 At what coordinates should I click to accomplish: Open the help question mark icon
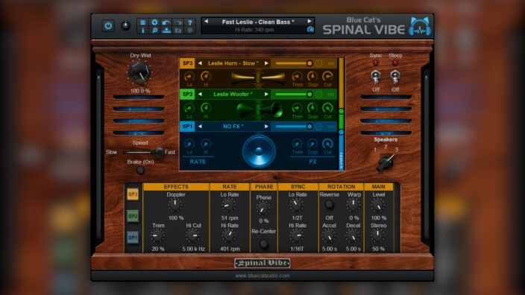click(190, 22)
